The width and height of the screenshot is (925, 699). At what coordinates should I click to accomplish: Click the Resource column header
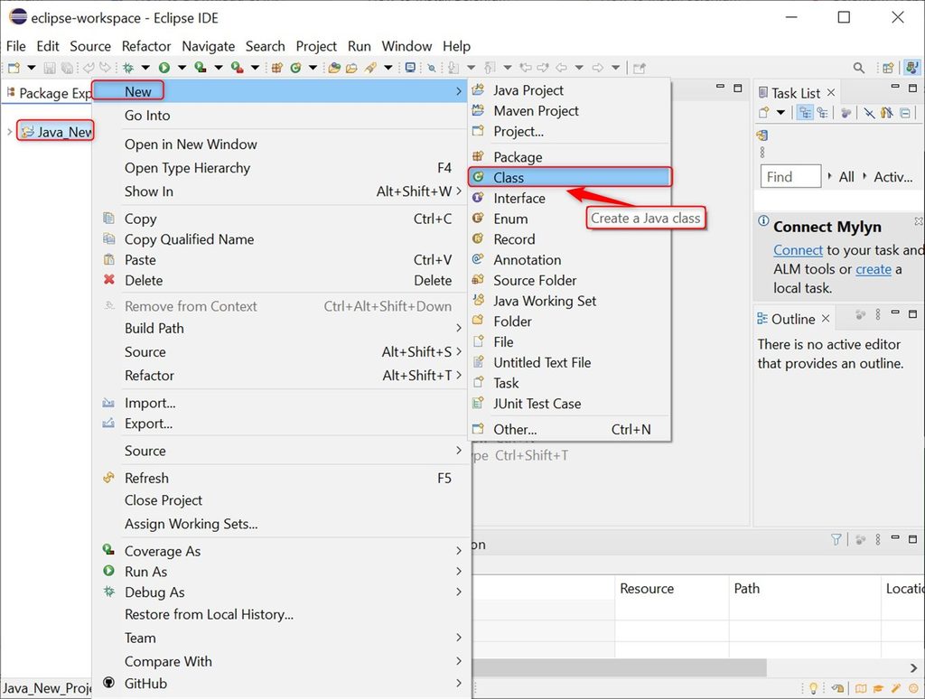point(672,588)
